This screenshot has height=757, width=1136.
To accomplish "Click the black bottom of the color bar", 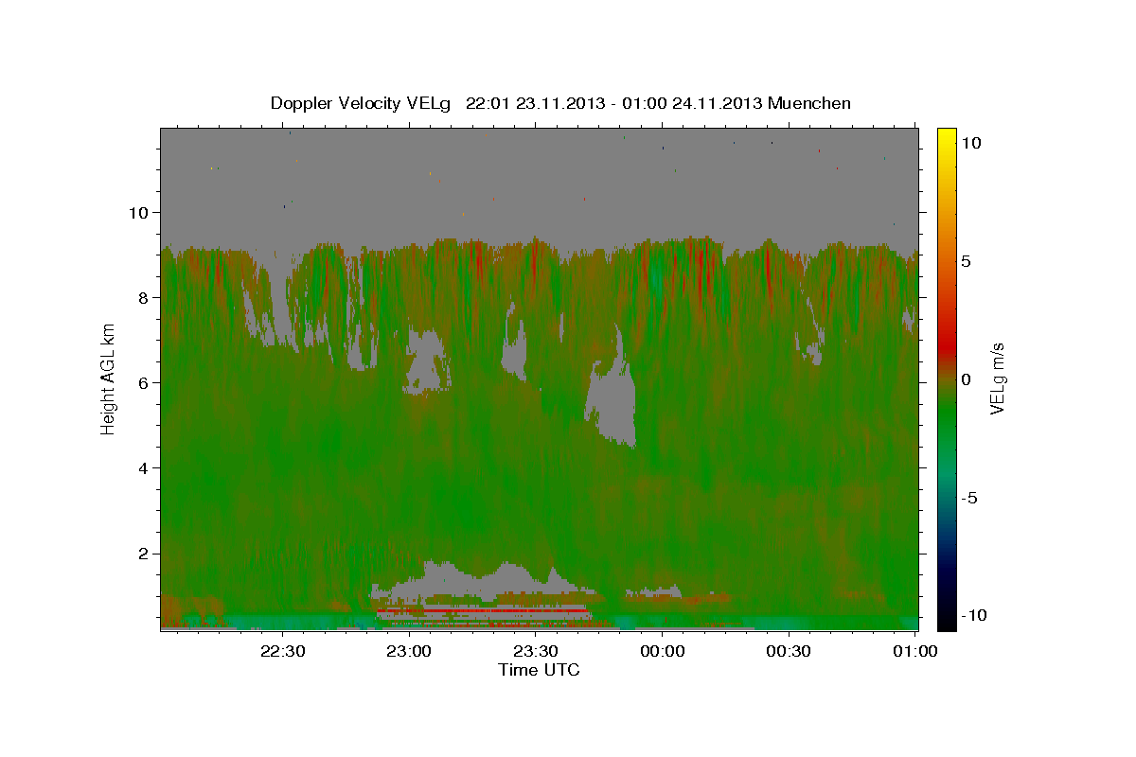I will (x=946, y=623).
